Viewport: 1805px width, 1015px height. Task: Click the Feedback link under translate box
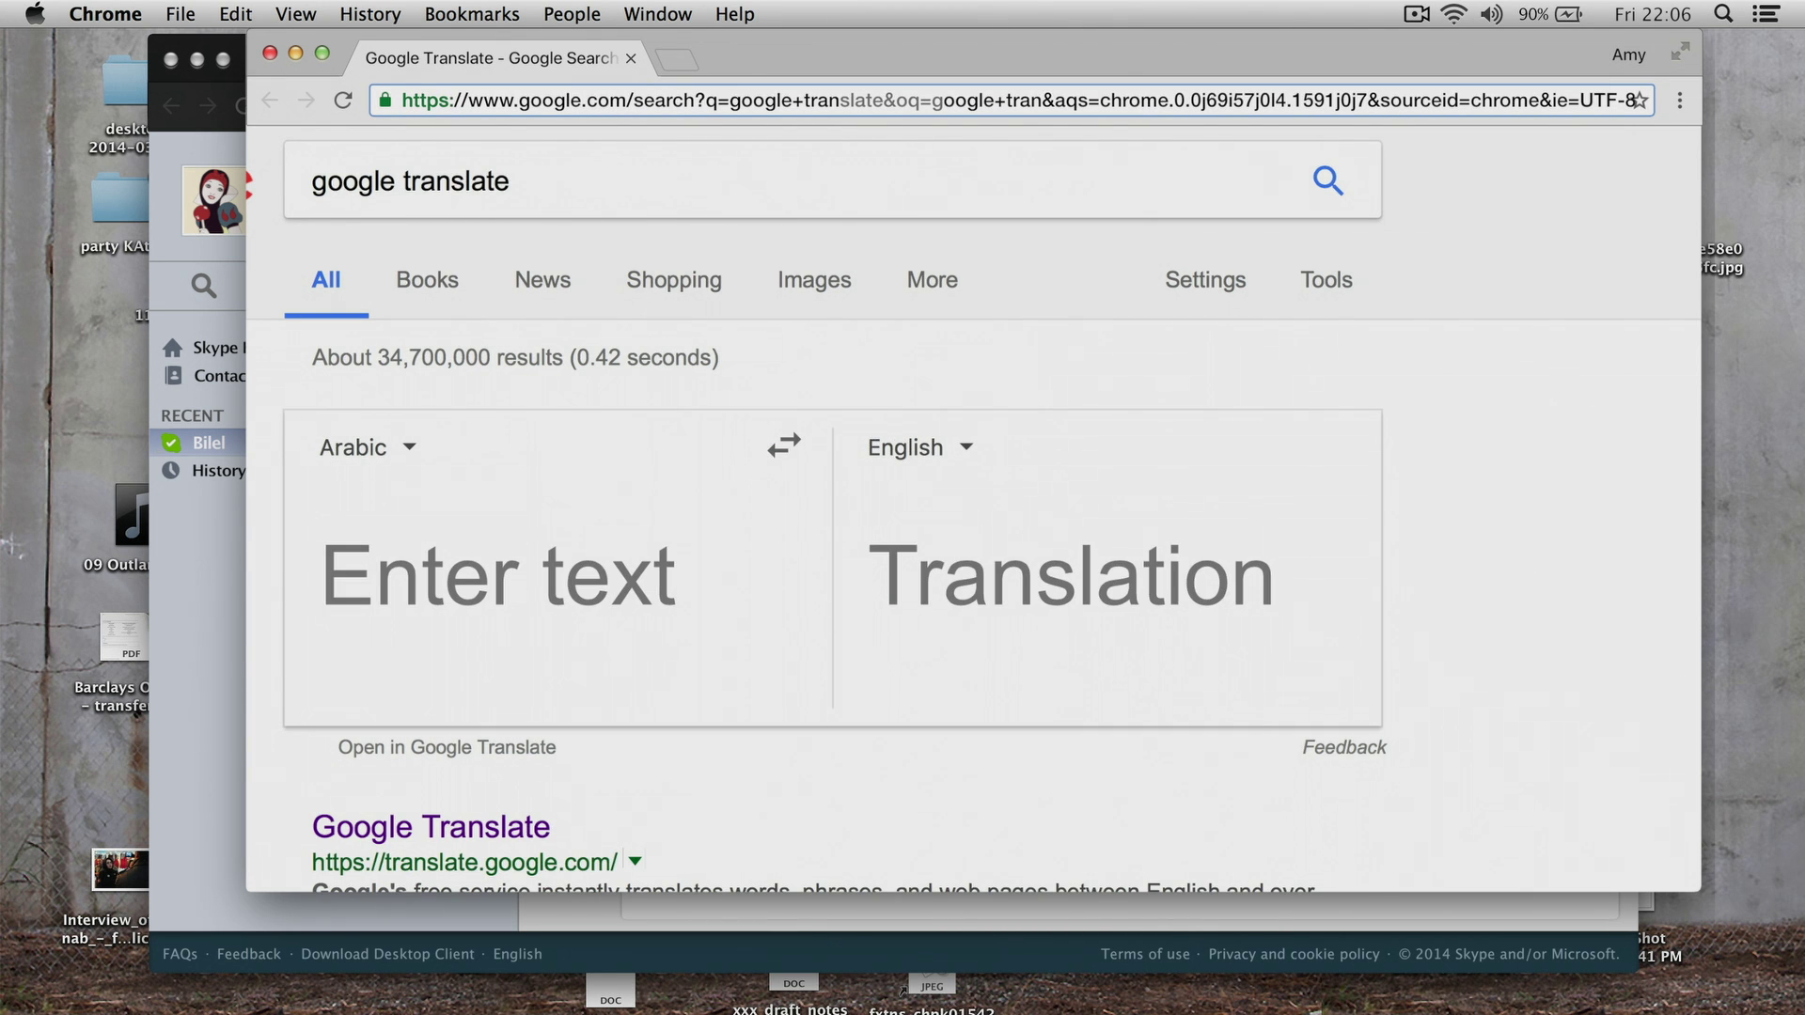coord(1344,747)
